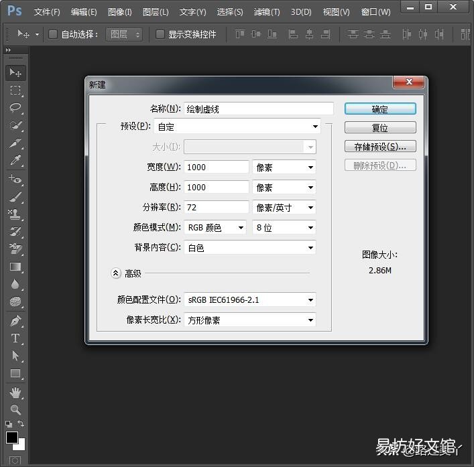Screen dimensions: 474x467
Task: Open the 宽度 unit dropdown
Action: 284,167
